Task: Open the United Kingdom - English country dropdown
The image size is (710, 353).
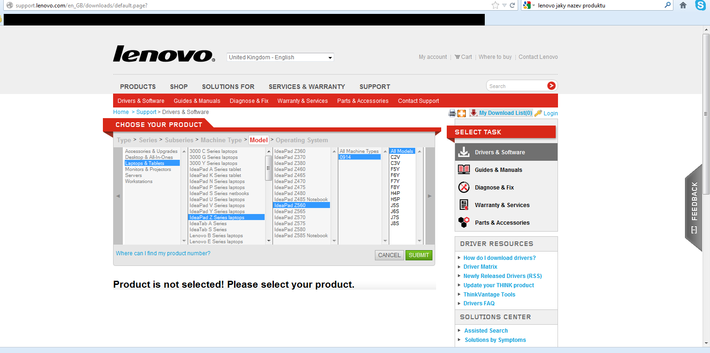Action: (280, 57)
